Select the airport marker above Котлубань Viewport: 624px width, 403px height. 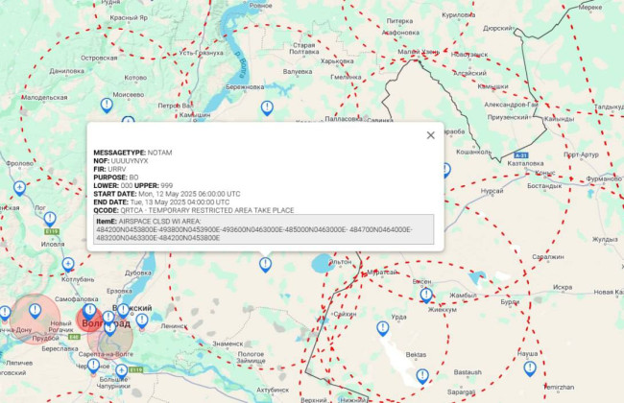[67, 264]
